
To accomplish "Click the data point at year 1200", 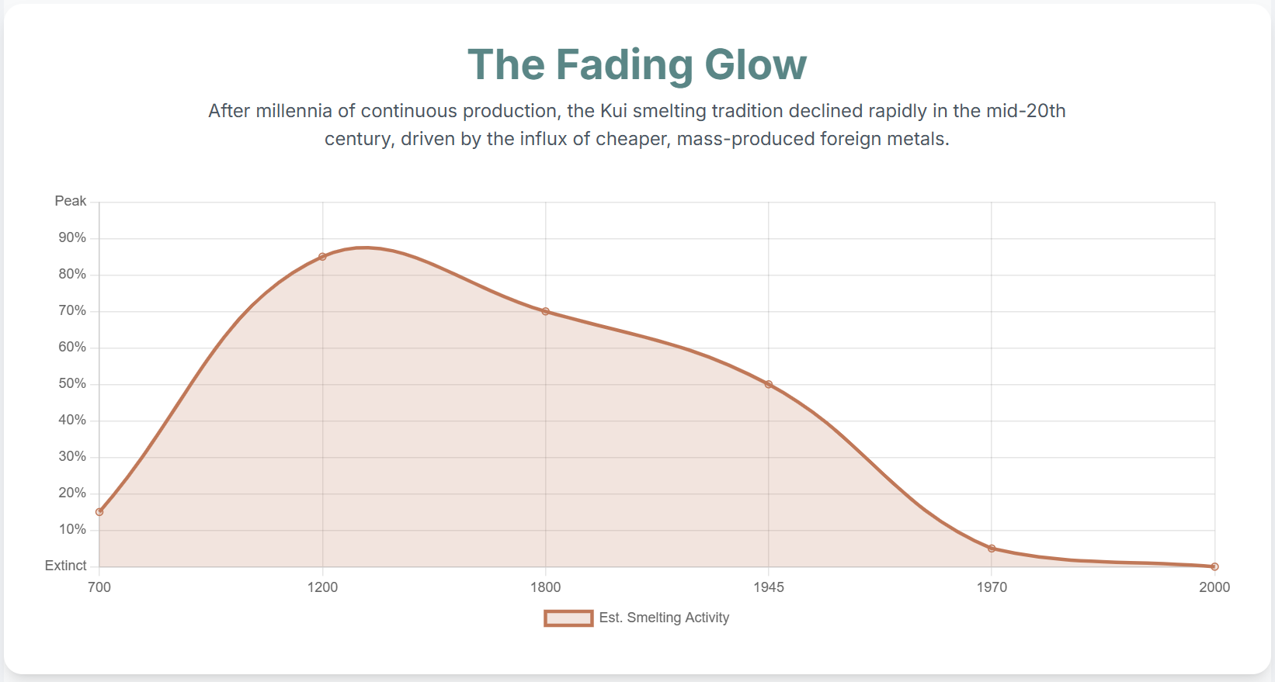I will (322, 257).
